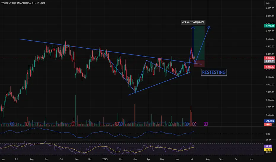Click the 3,900.00 price axis label

pyautogui.click(x=270, y=16)
